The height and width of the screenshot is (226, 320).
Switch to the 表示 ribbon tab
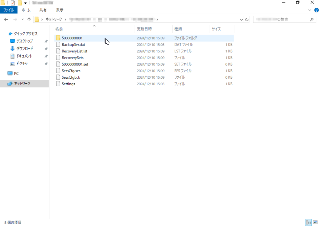click(x=60, y=10)
